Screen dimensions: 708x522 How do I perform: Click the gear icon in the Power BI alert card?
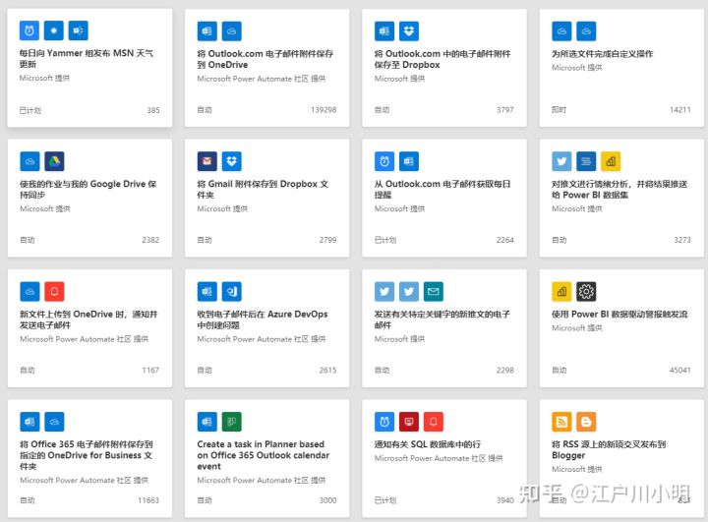coord(586,291)
